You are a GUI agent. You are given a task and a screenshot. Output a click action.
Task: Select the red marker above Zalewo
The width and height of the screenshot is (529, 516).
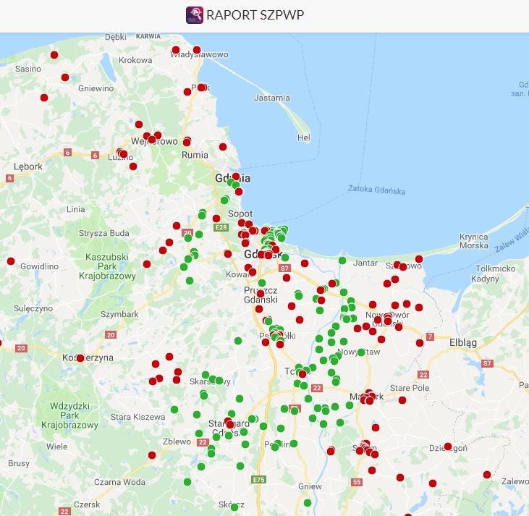[487, 475]
